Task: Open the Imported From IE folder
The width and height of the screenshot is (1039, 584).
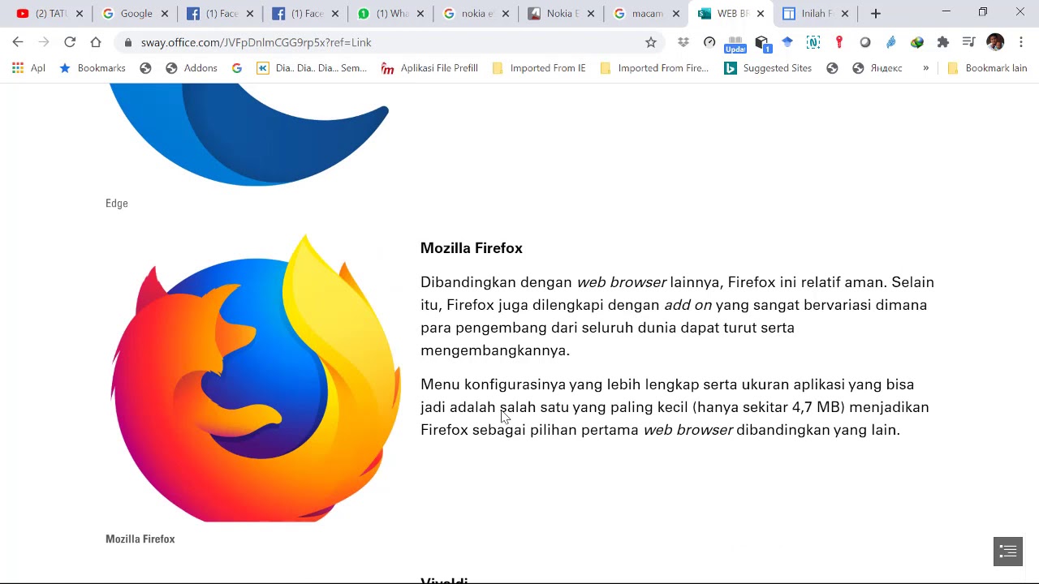Action: click(539, 68)
